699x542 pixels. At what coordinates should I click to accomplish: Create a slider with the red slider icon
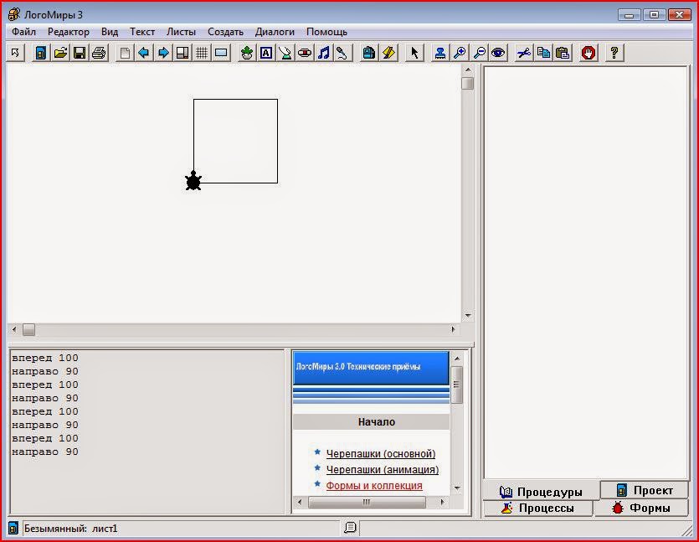click(305, 53)
